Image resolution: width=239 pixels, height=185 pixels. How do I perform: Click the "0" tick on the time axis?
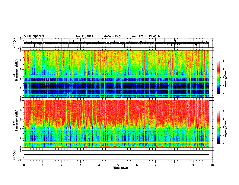click(x=24, y=165)
